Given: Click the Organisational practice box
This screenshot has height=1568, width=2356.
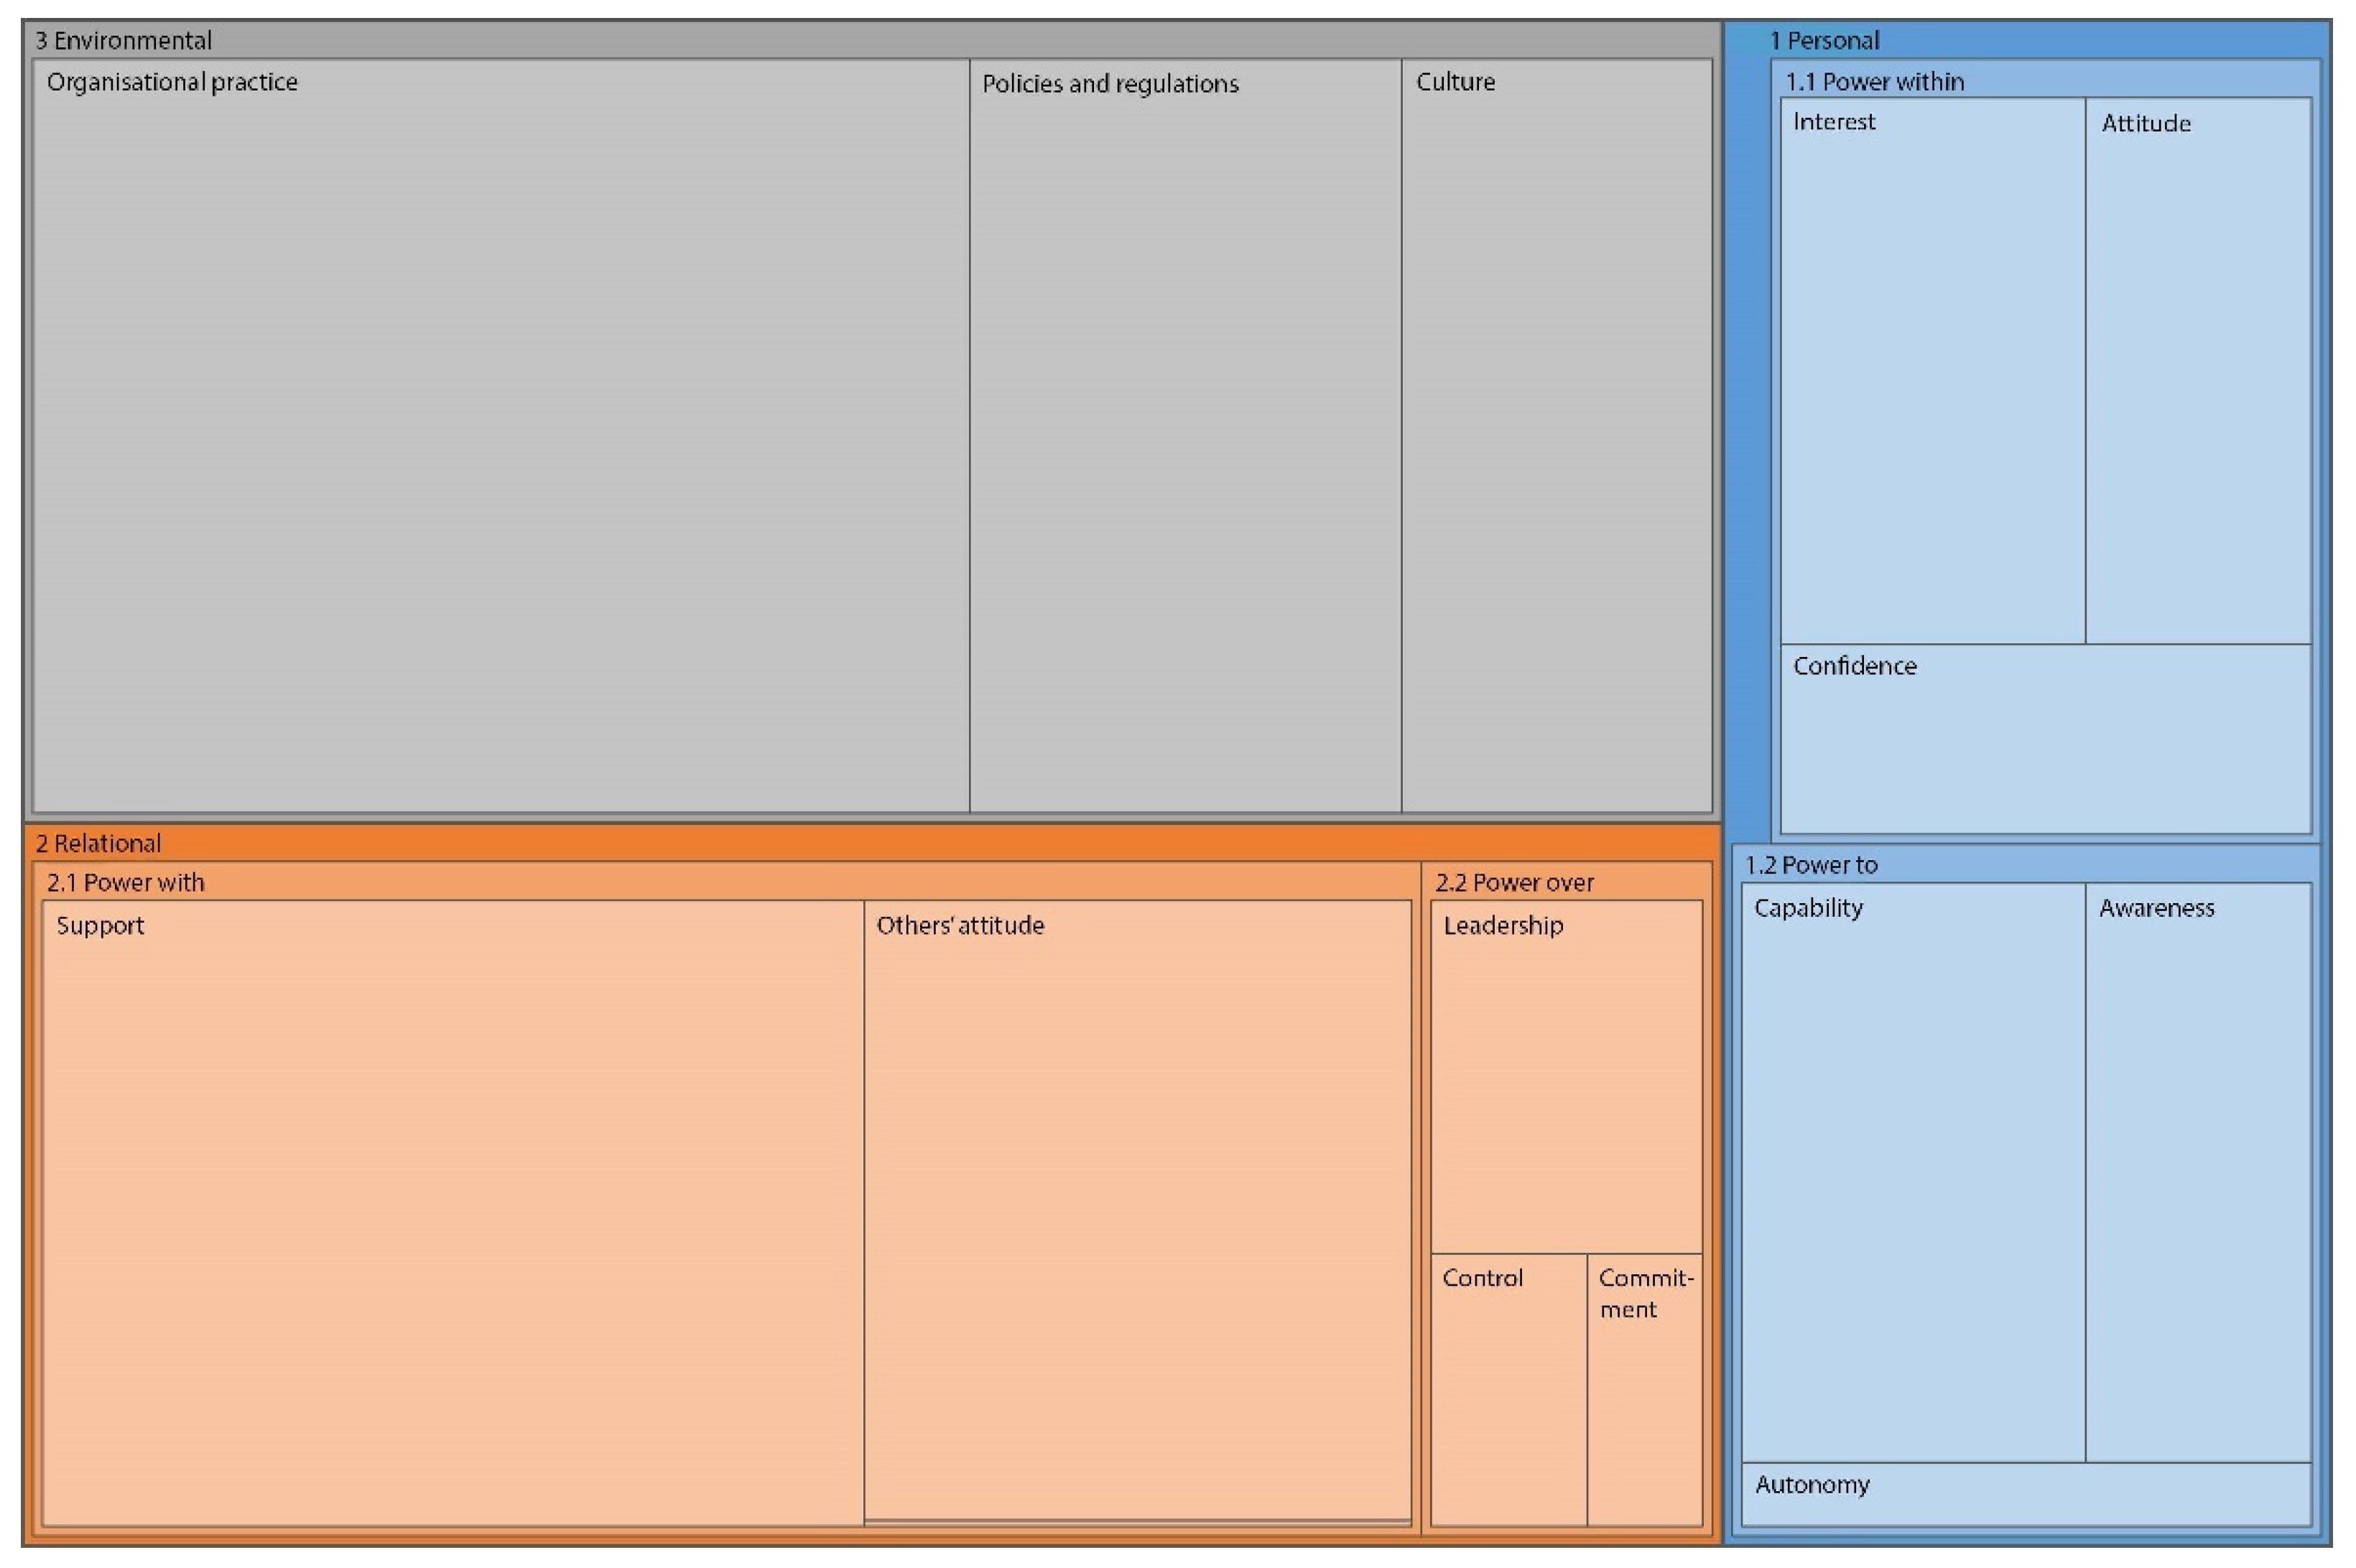Looking at the screenshot, I should [500, 435].
